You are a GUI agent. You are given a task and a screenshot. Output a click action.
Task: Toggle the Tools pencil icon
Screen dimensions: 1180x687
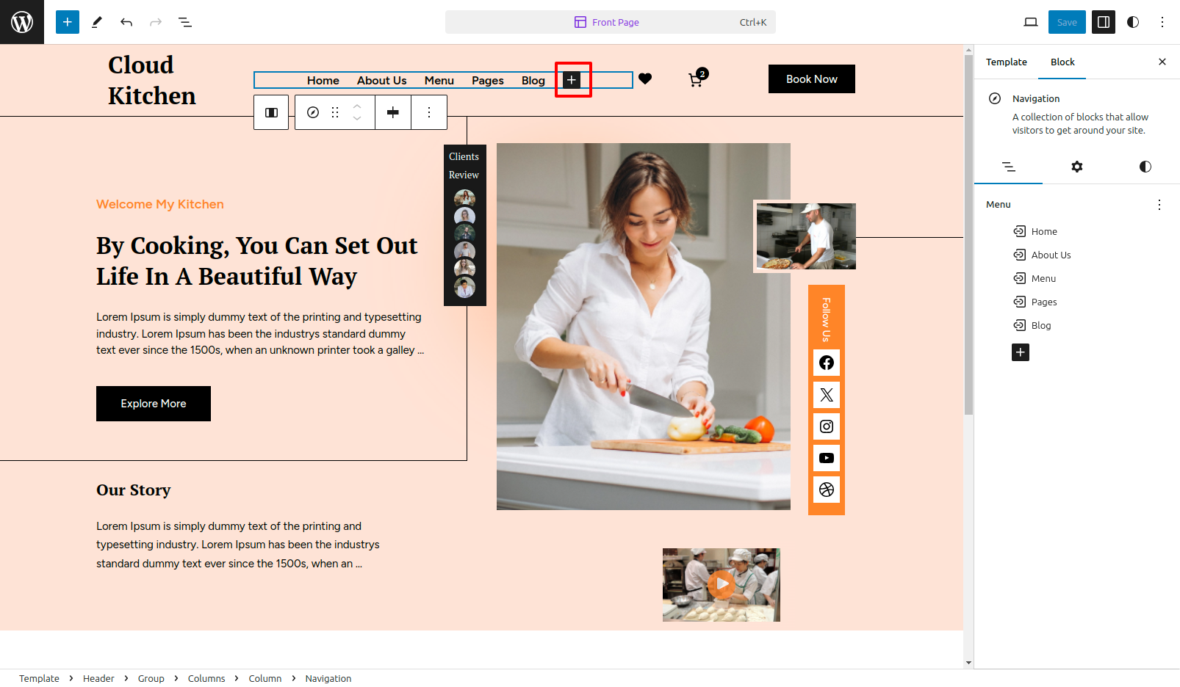[x=96, y=22]
